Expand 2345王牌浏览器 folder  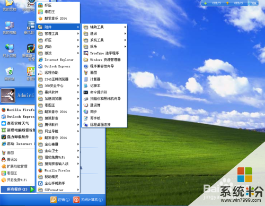pyautogui.click(x=58, y=79)
